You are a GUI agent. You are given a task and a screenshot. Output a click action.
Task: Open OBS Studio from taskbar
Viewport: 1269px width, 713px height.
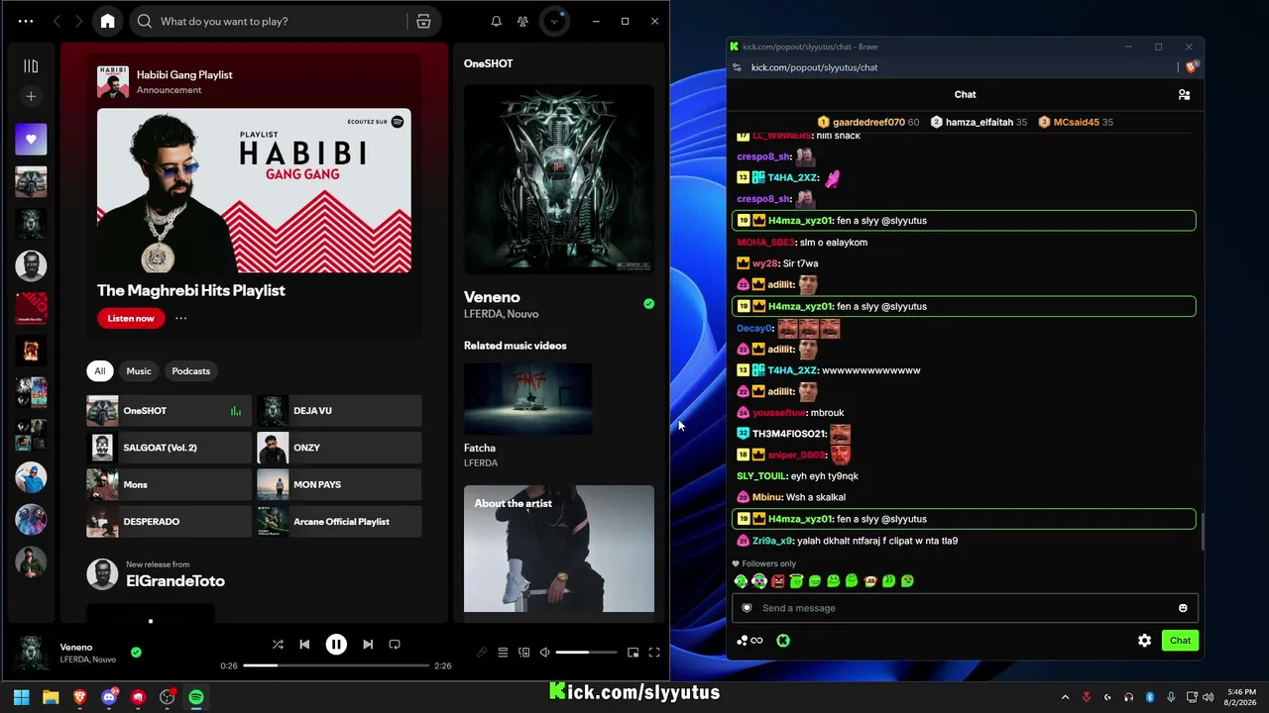168,697
